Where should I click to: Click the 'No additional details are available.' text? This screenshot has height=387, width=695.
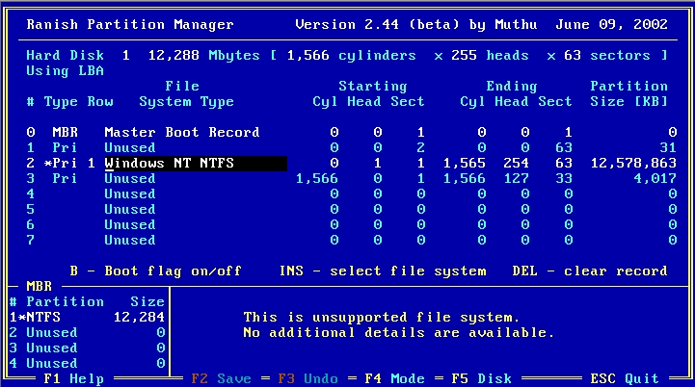point(399,333)
